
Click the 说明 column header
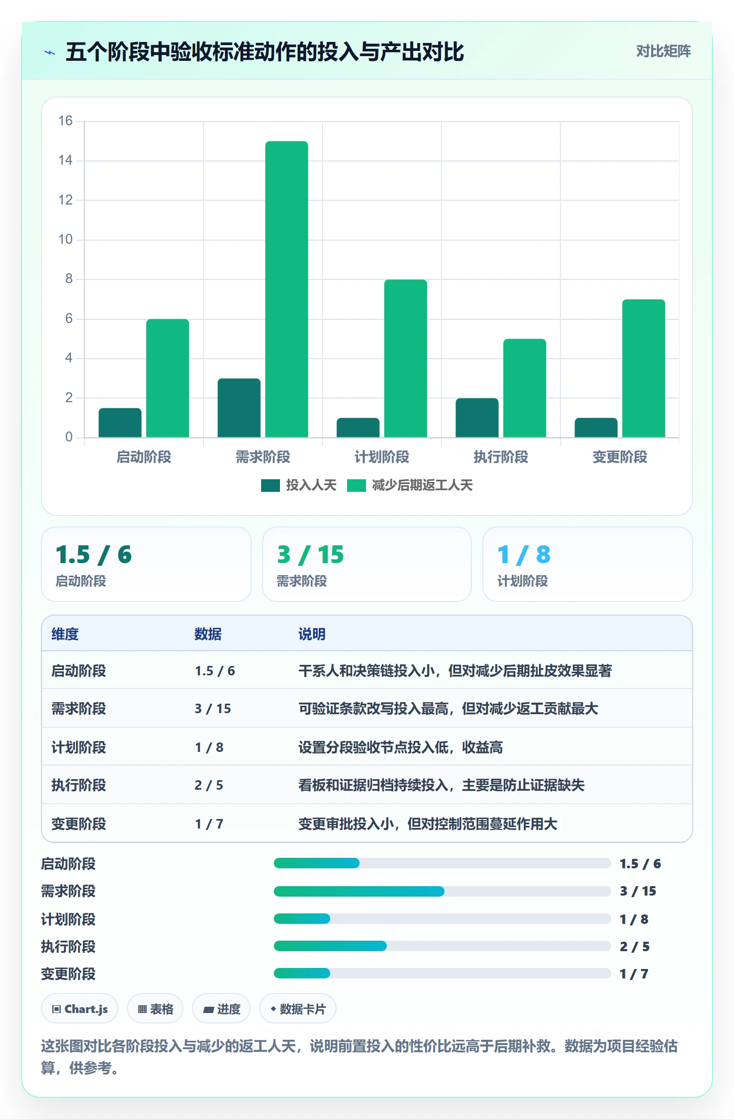coord(312,634)
